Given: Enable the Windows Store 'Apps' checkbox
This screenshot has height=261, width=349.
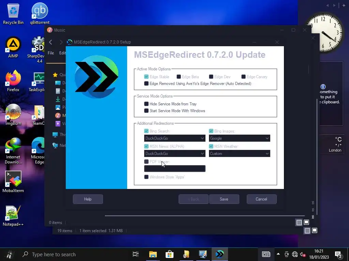Looking at the screenshot, I should (x=146, y=177).
